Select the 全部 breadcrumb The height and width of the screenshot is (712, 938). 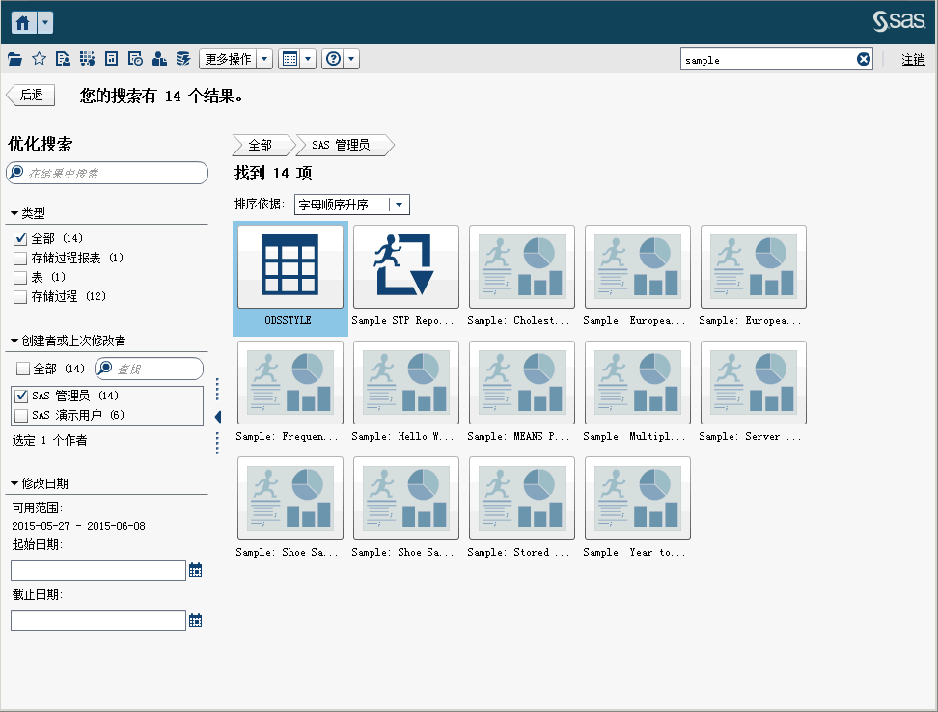pos(261,146)
